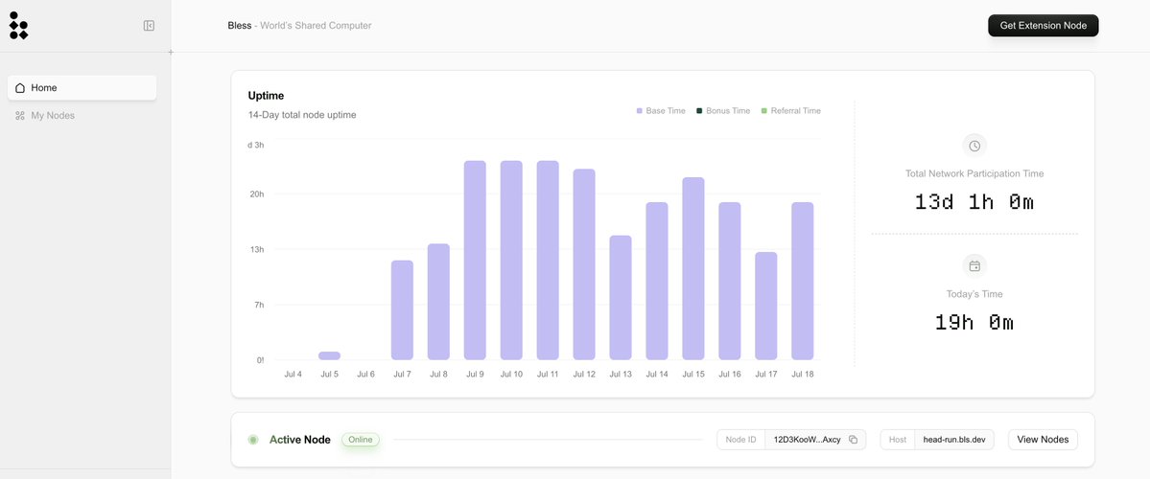Toggle Referral Time legend swatch
Viewport: 1150px width, 479px height.
click(x=764, y=111)
